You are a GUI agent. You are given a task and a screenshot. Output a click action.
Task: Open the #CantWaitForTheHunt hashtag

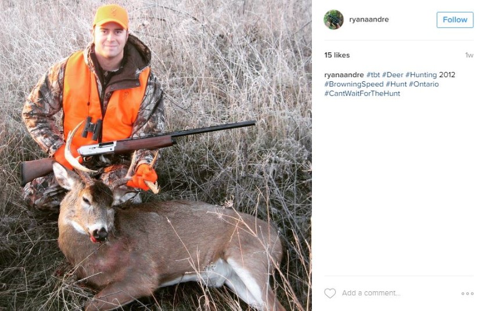click(x=362, y=93)
